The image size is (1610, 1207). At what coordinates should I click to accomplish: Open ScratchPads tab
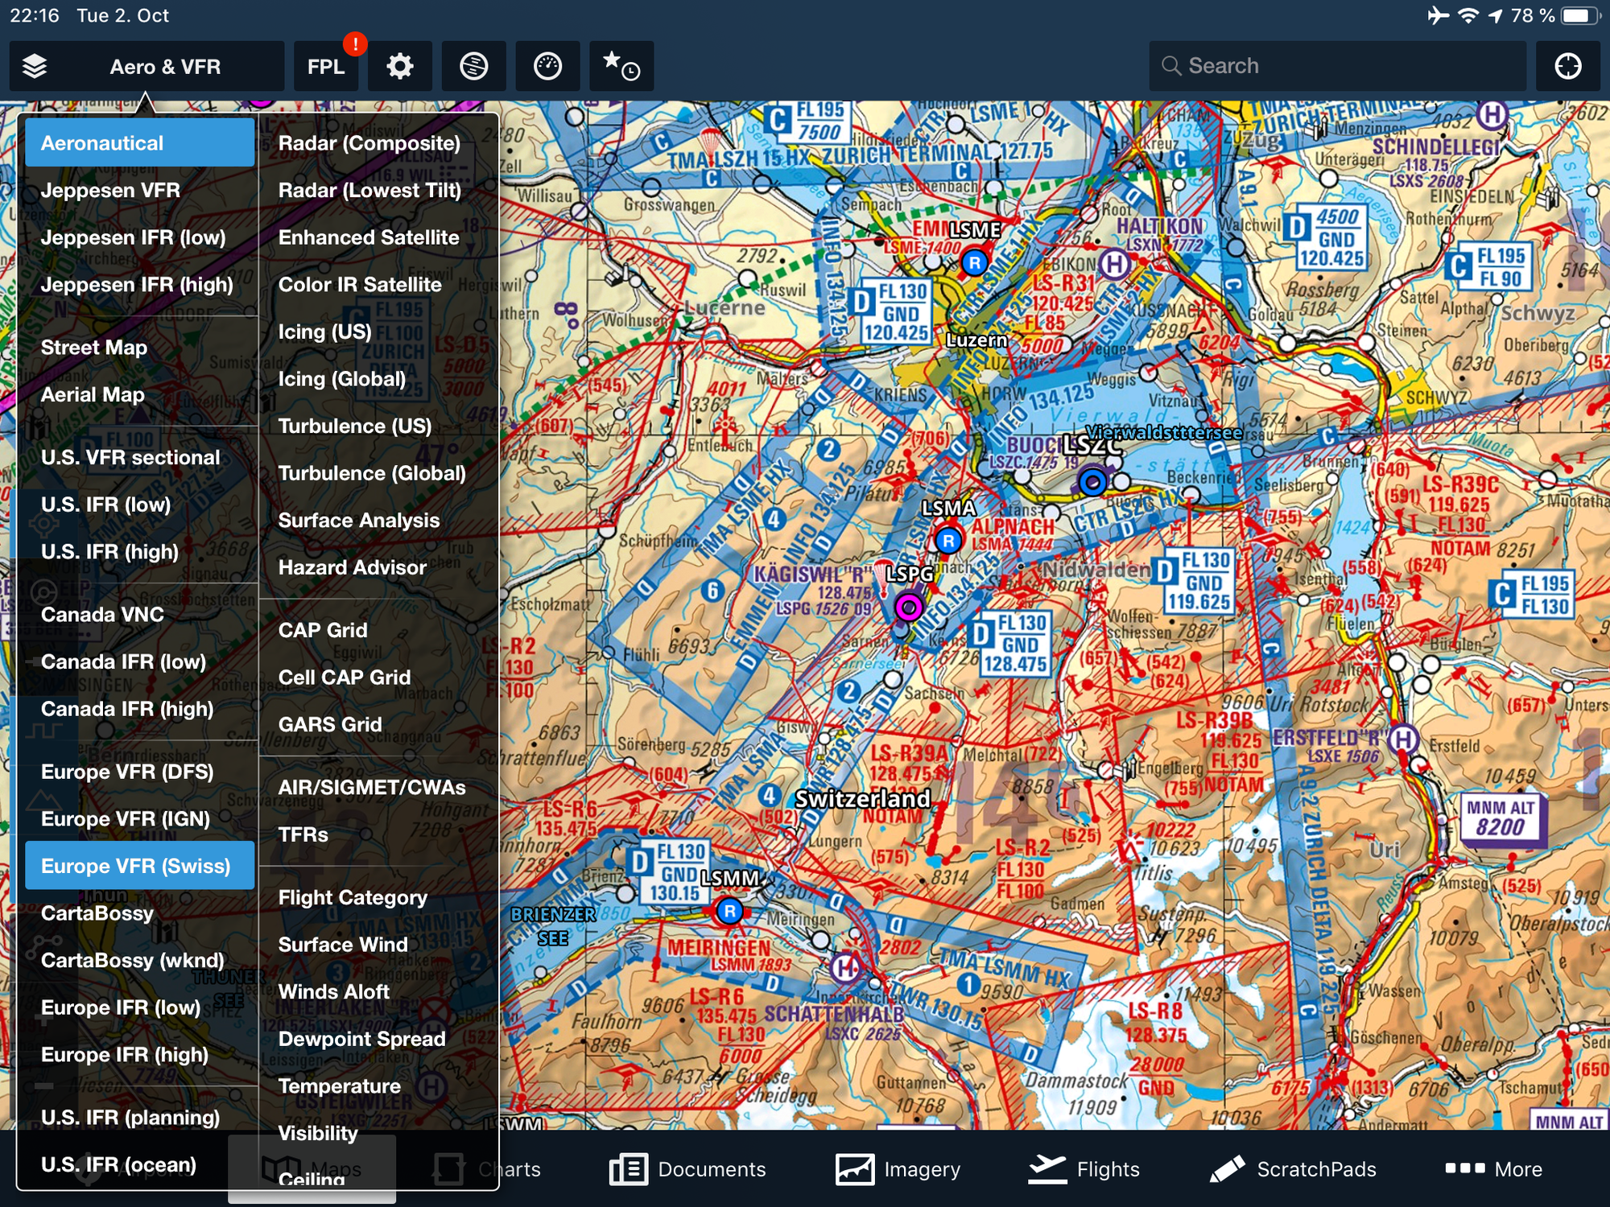pyautogui.click(x=1293, y=1168)
